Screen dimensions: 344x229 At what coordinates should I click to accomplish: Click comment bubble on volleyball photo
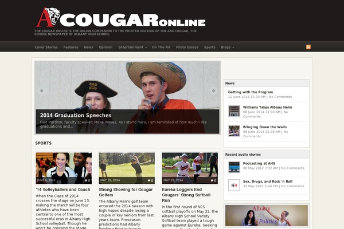pos(87,180)
